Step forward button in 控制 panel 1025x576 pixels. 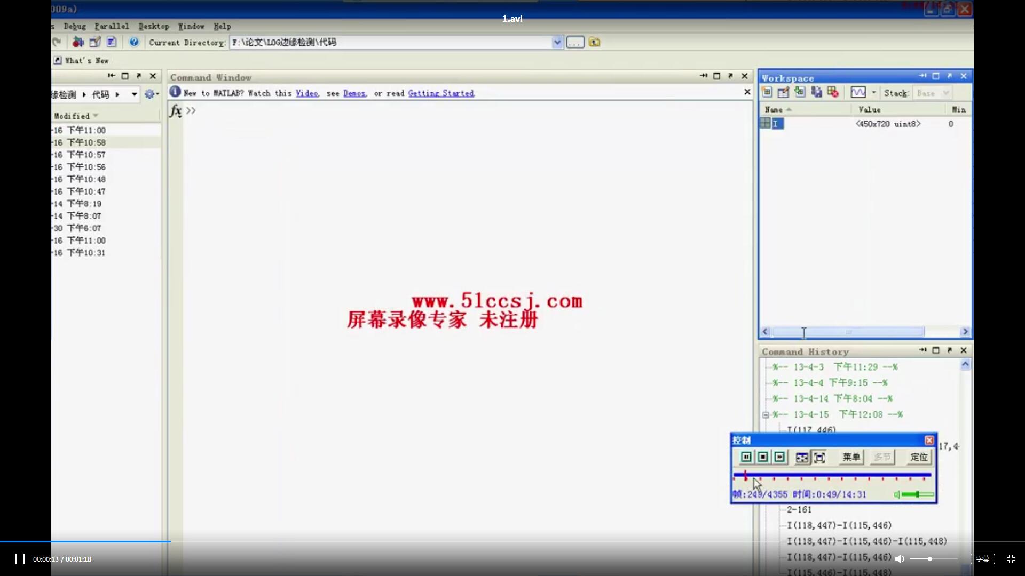tap(779, 457)
